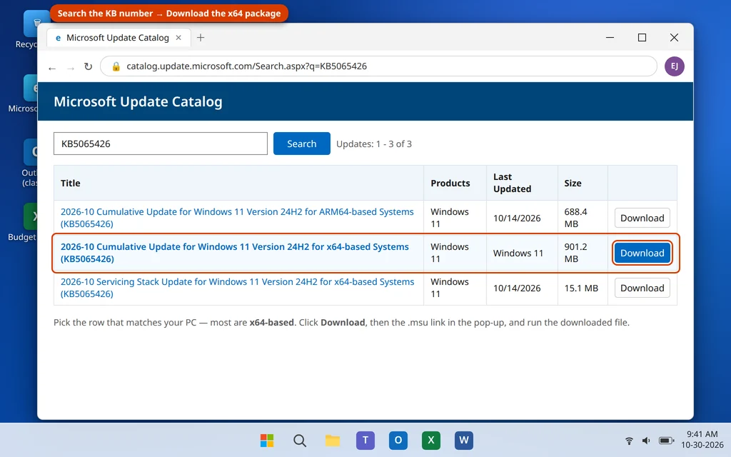Open Outlook from the taskbar
This screenshot has width=731, height=457.
point(398,440)
